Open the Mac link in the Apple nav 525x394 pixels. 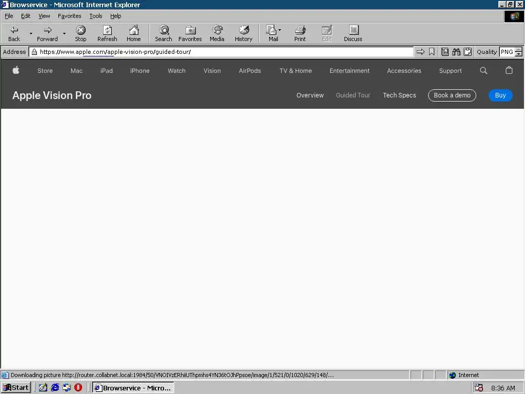tap(76, 71)
